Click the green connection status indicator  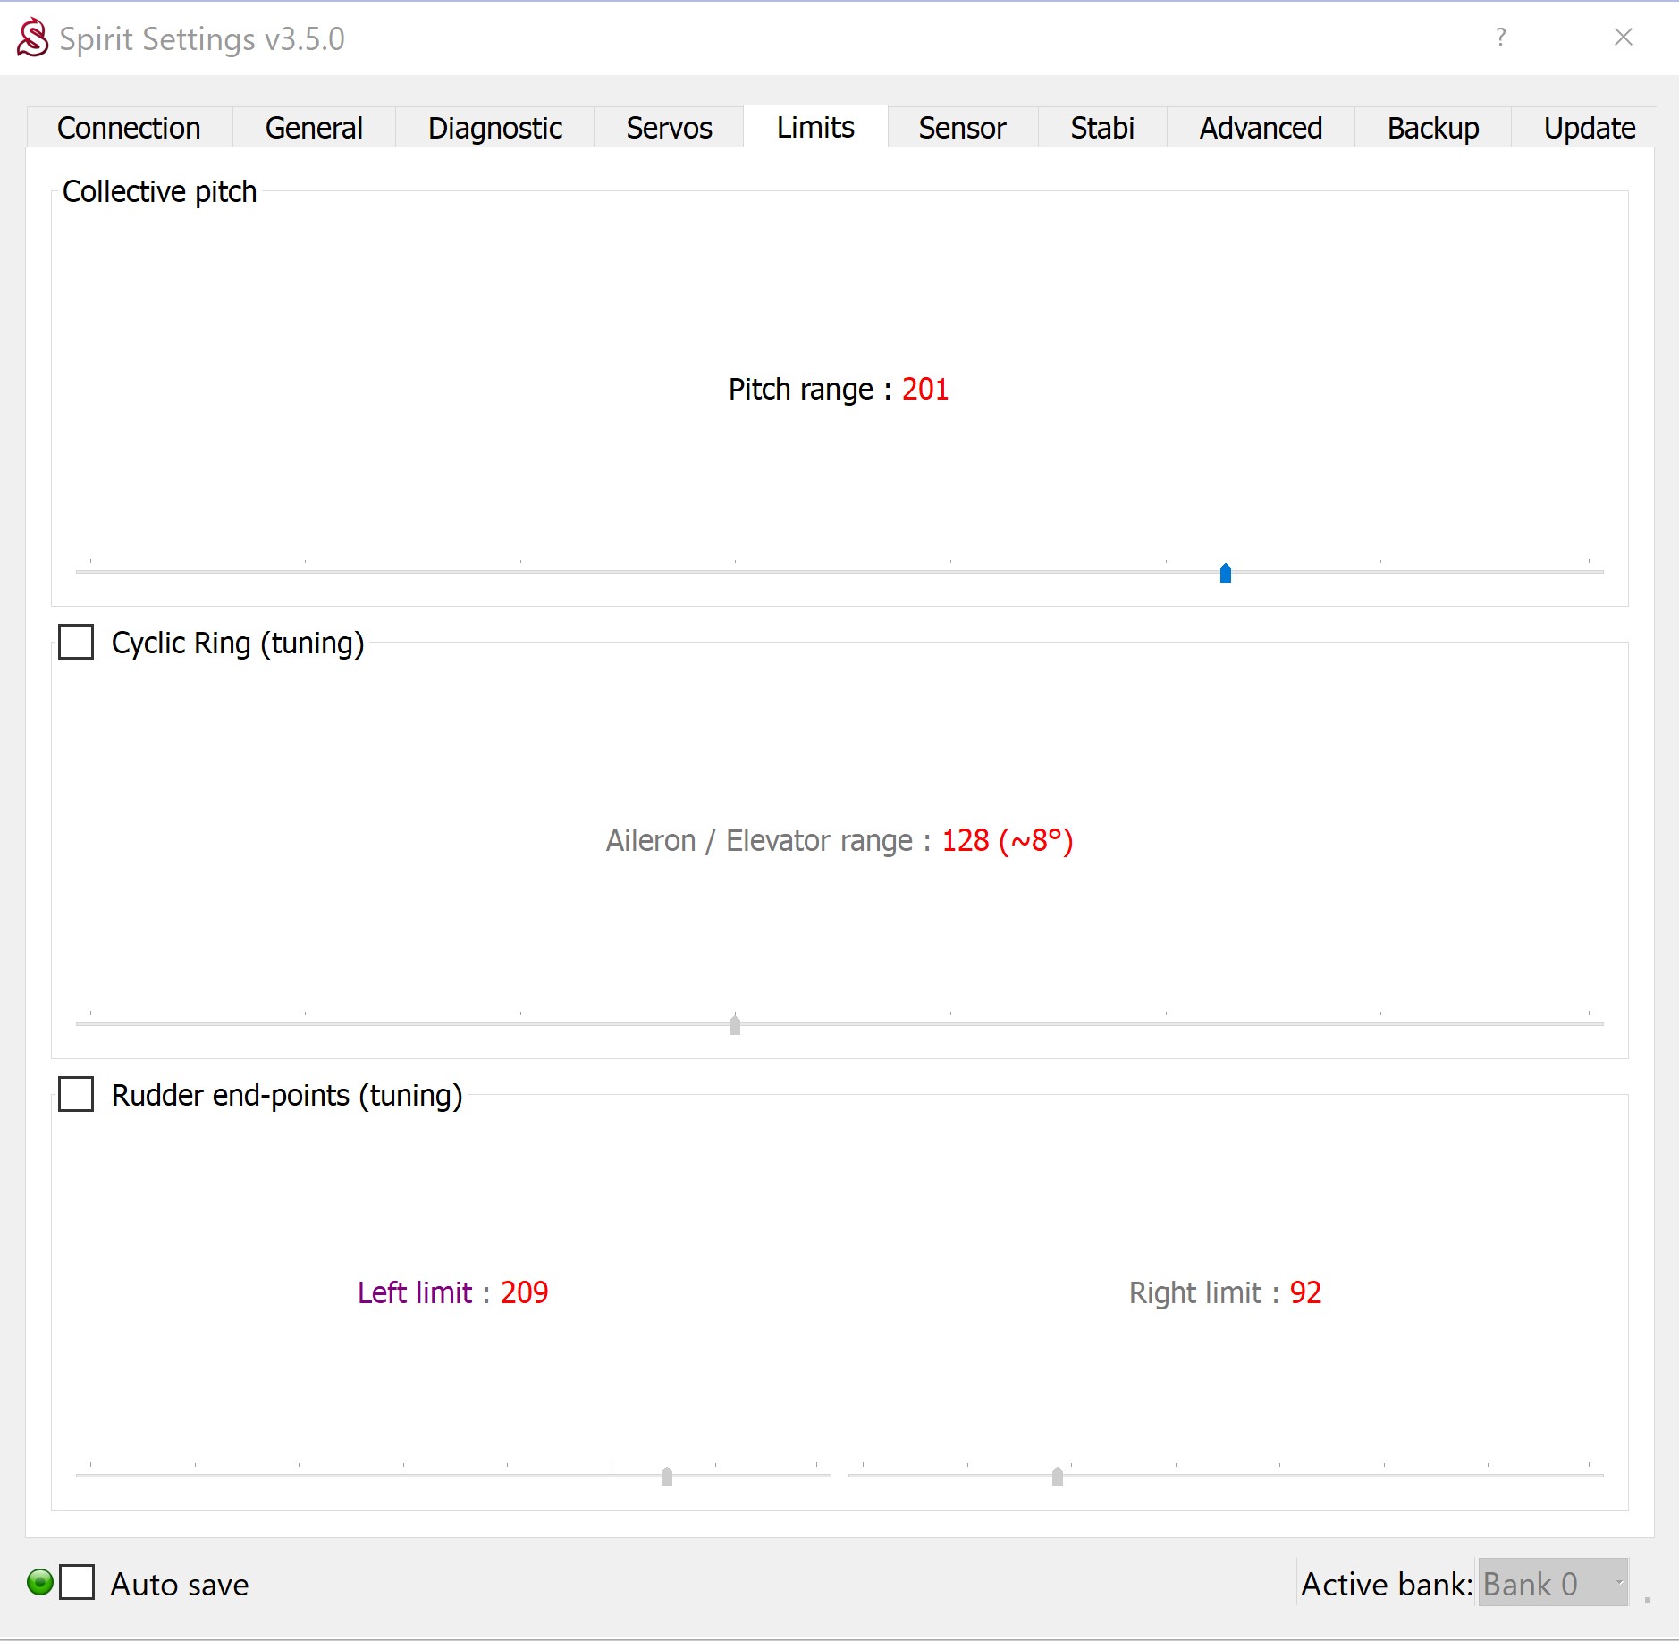[x=40, y=1582]
